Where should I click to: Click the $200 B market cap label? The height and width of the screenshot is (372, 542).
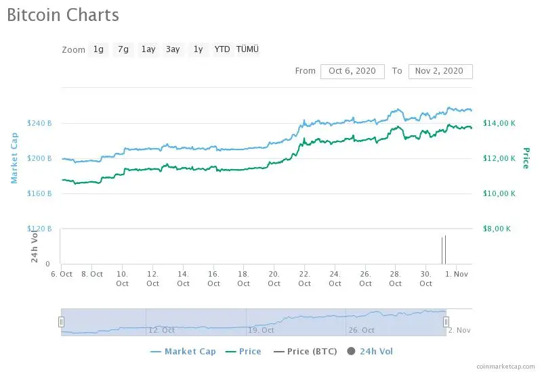pos(39,158)
